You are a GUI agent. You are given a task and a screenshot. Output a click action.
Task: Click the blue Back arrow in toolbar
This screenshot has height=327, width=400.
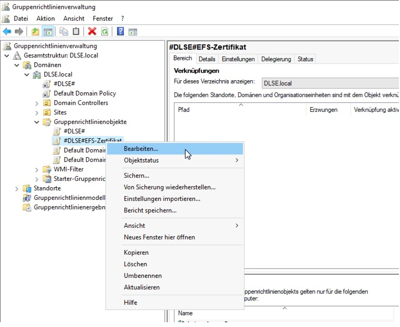(x=7, y=32)
